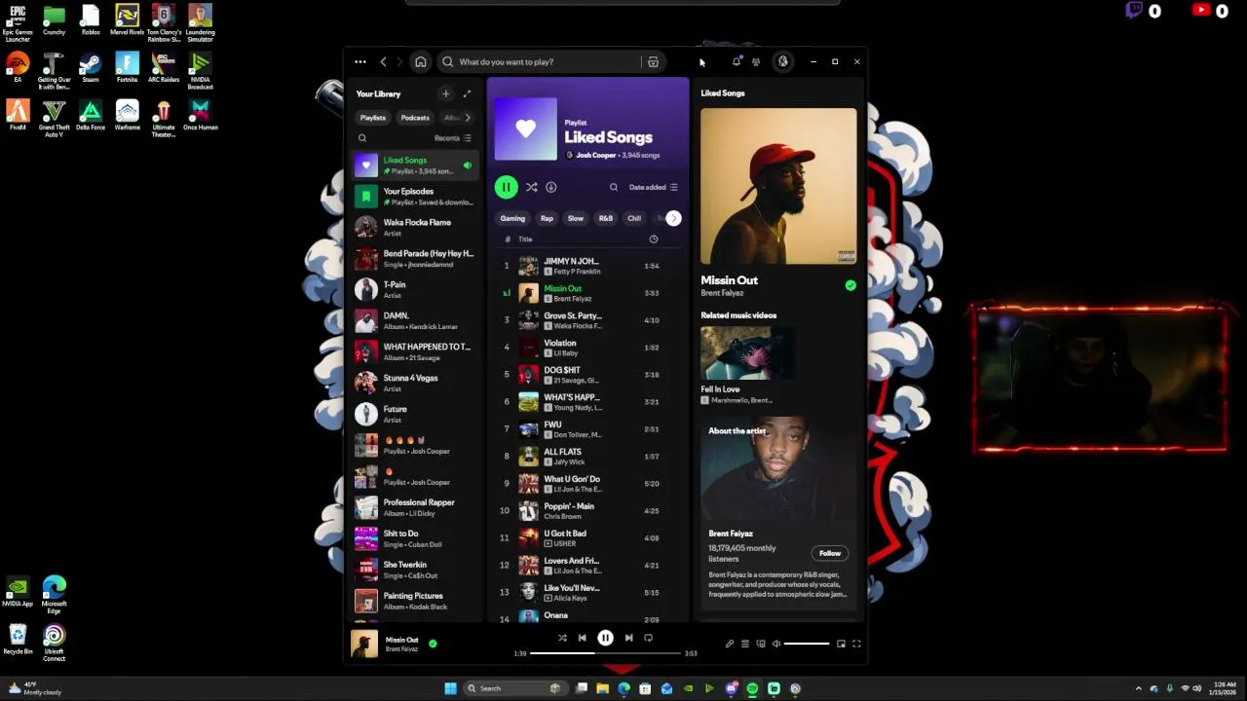The height and width of the screenshot is (701, 1247).
Task: Search within Your Library
Action: click(362, 138)
